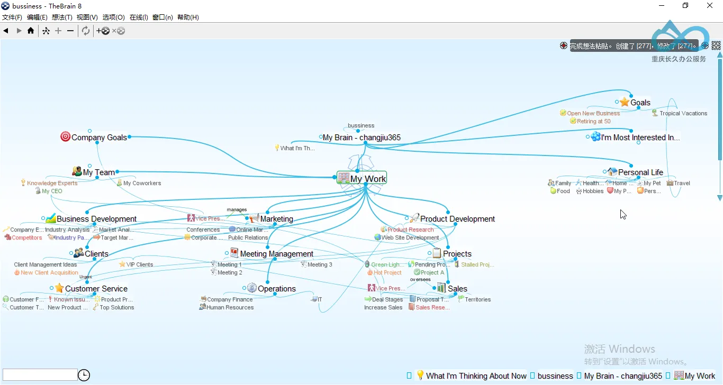Click the Company Goals target icon
The image size is (723, 385).
[x=66, y=137]
